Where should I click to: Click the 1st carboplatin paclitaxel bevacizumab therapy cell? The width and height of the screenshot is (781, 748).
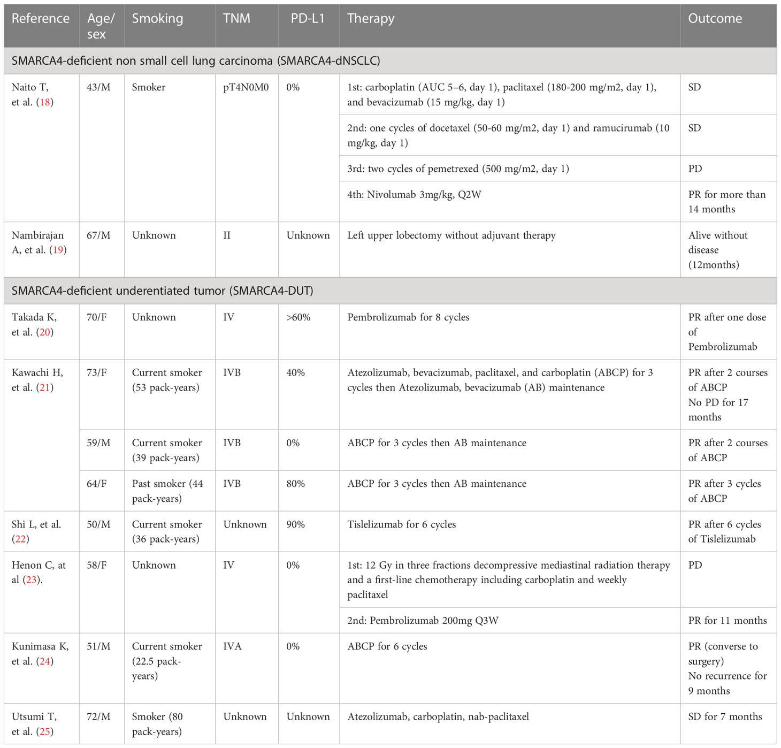pyautogui.click(x=510, y=95)
